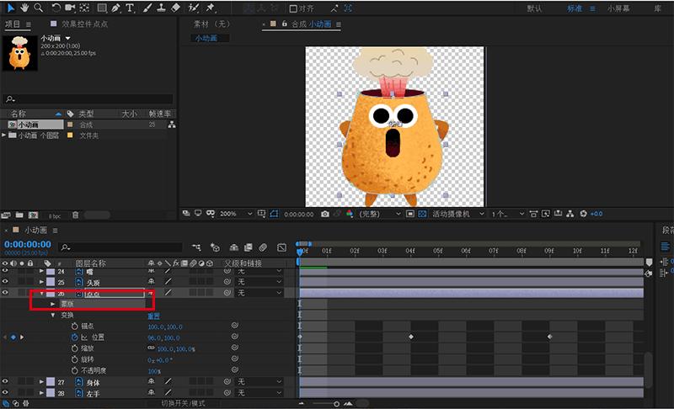Image resolution: width=674 pixels, height=409 pixels.
Task: Click 重置 to reset the transform
Action: coord(155,315)
